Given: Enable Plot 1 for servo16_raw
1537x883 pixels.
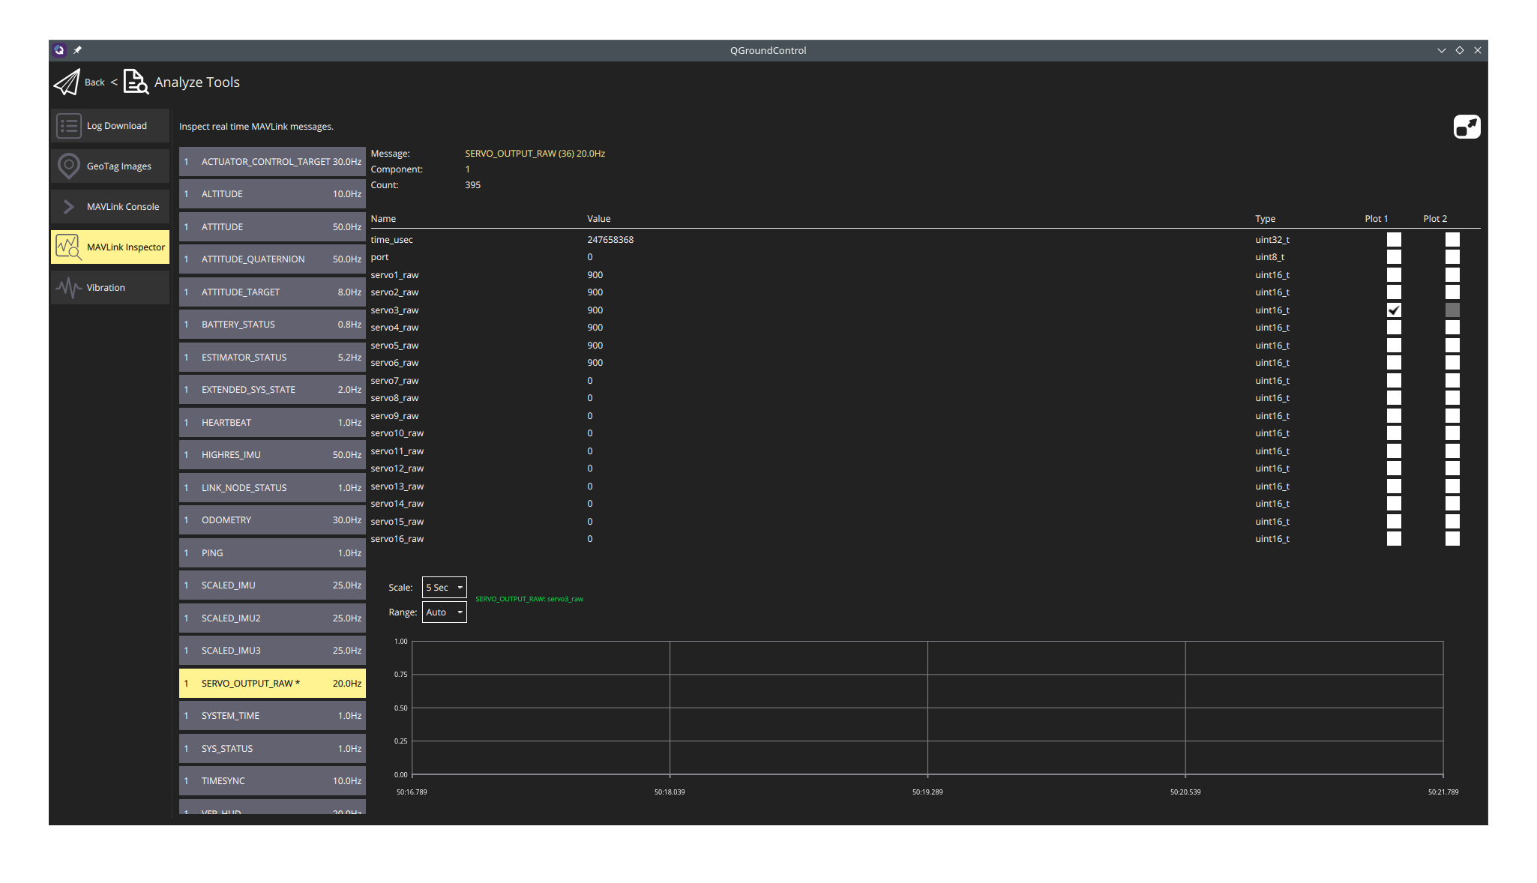Looking at the screenshot, I should (x=1394, y=539).
